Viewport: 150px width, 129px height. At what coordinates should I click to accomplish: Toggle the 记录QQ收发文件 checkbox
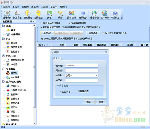(x=70, y=23)
